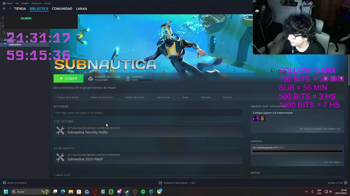350x196 pixels.
Task: Open the Ver menu
Action: [17, 3]
